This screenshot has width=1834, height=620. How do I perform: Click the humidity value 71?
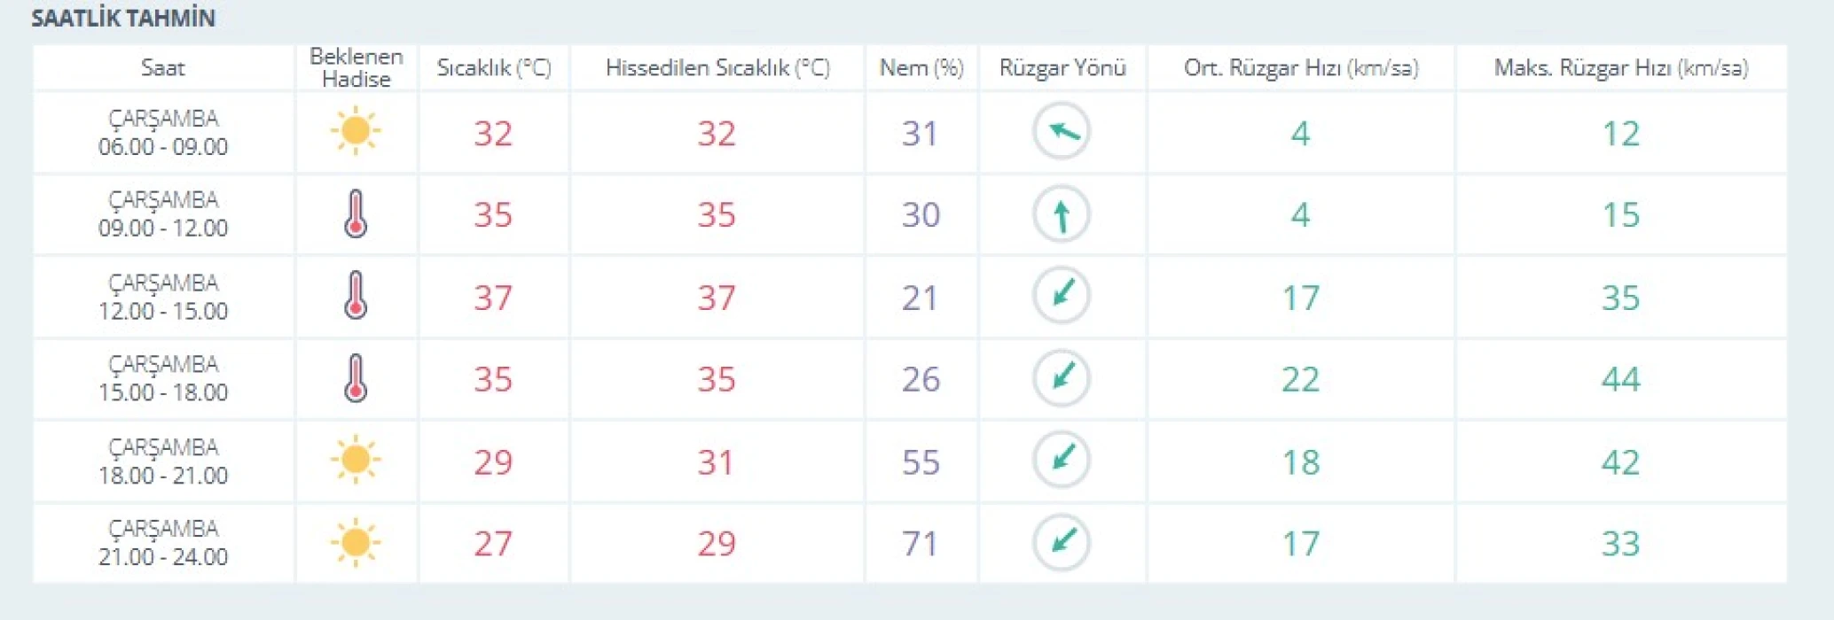[x=921, y=543]
